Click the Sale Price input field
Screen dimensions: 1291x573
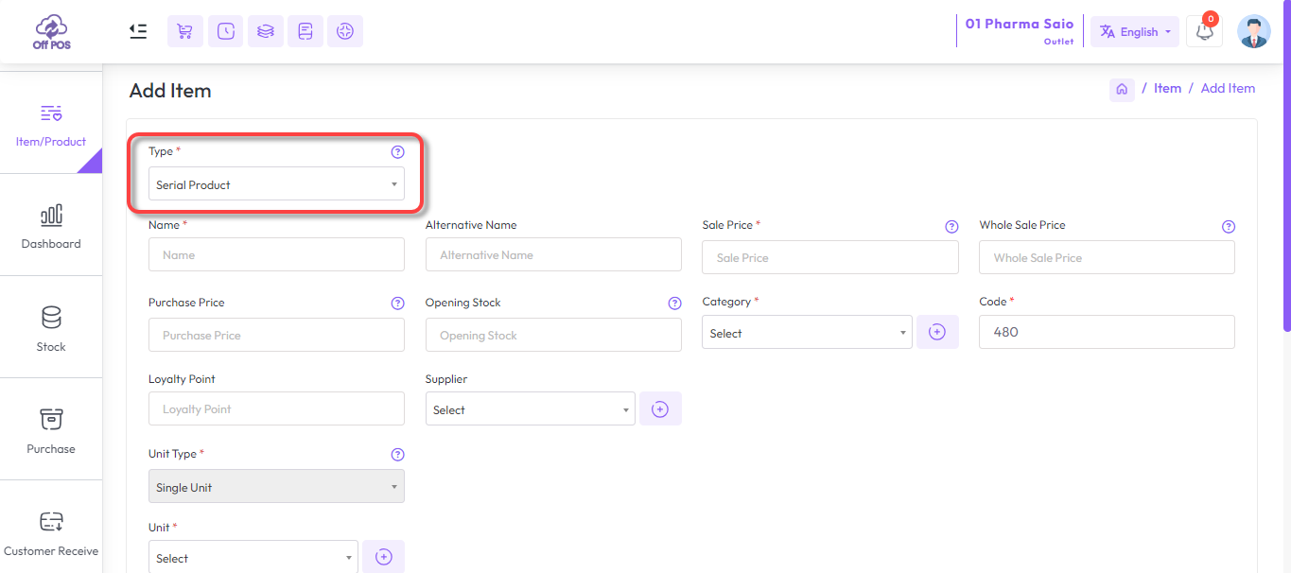click(829, 257)
